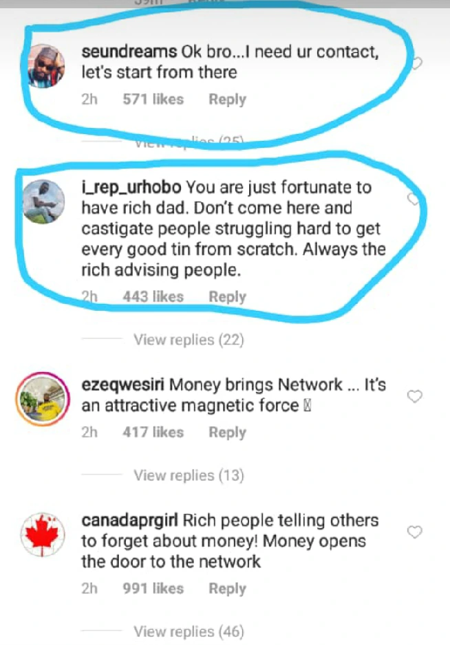Expand View replies (13)
This screenshot has height=645, width=450.
click(189, 475)
